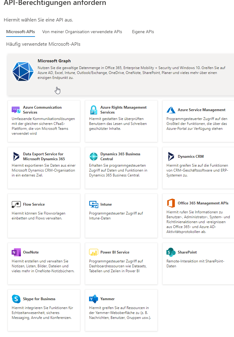Image resolution: width=234 pixels, height=337 pixels.
Task: Choose the Flow Service title
Action: tap(34, 204)
